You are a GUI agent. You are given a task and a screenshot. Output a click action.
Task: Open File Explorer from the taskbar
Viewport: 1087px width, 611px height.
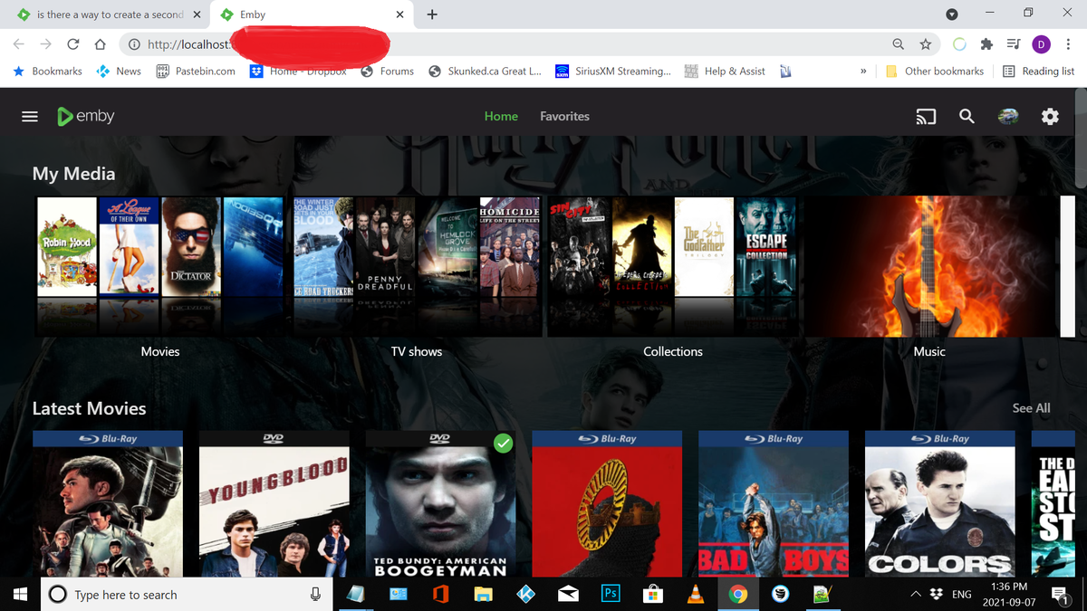(x=483, y=595)
